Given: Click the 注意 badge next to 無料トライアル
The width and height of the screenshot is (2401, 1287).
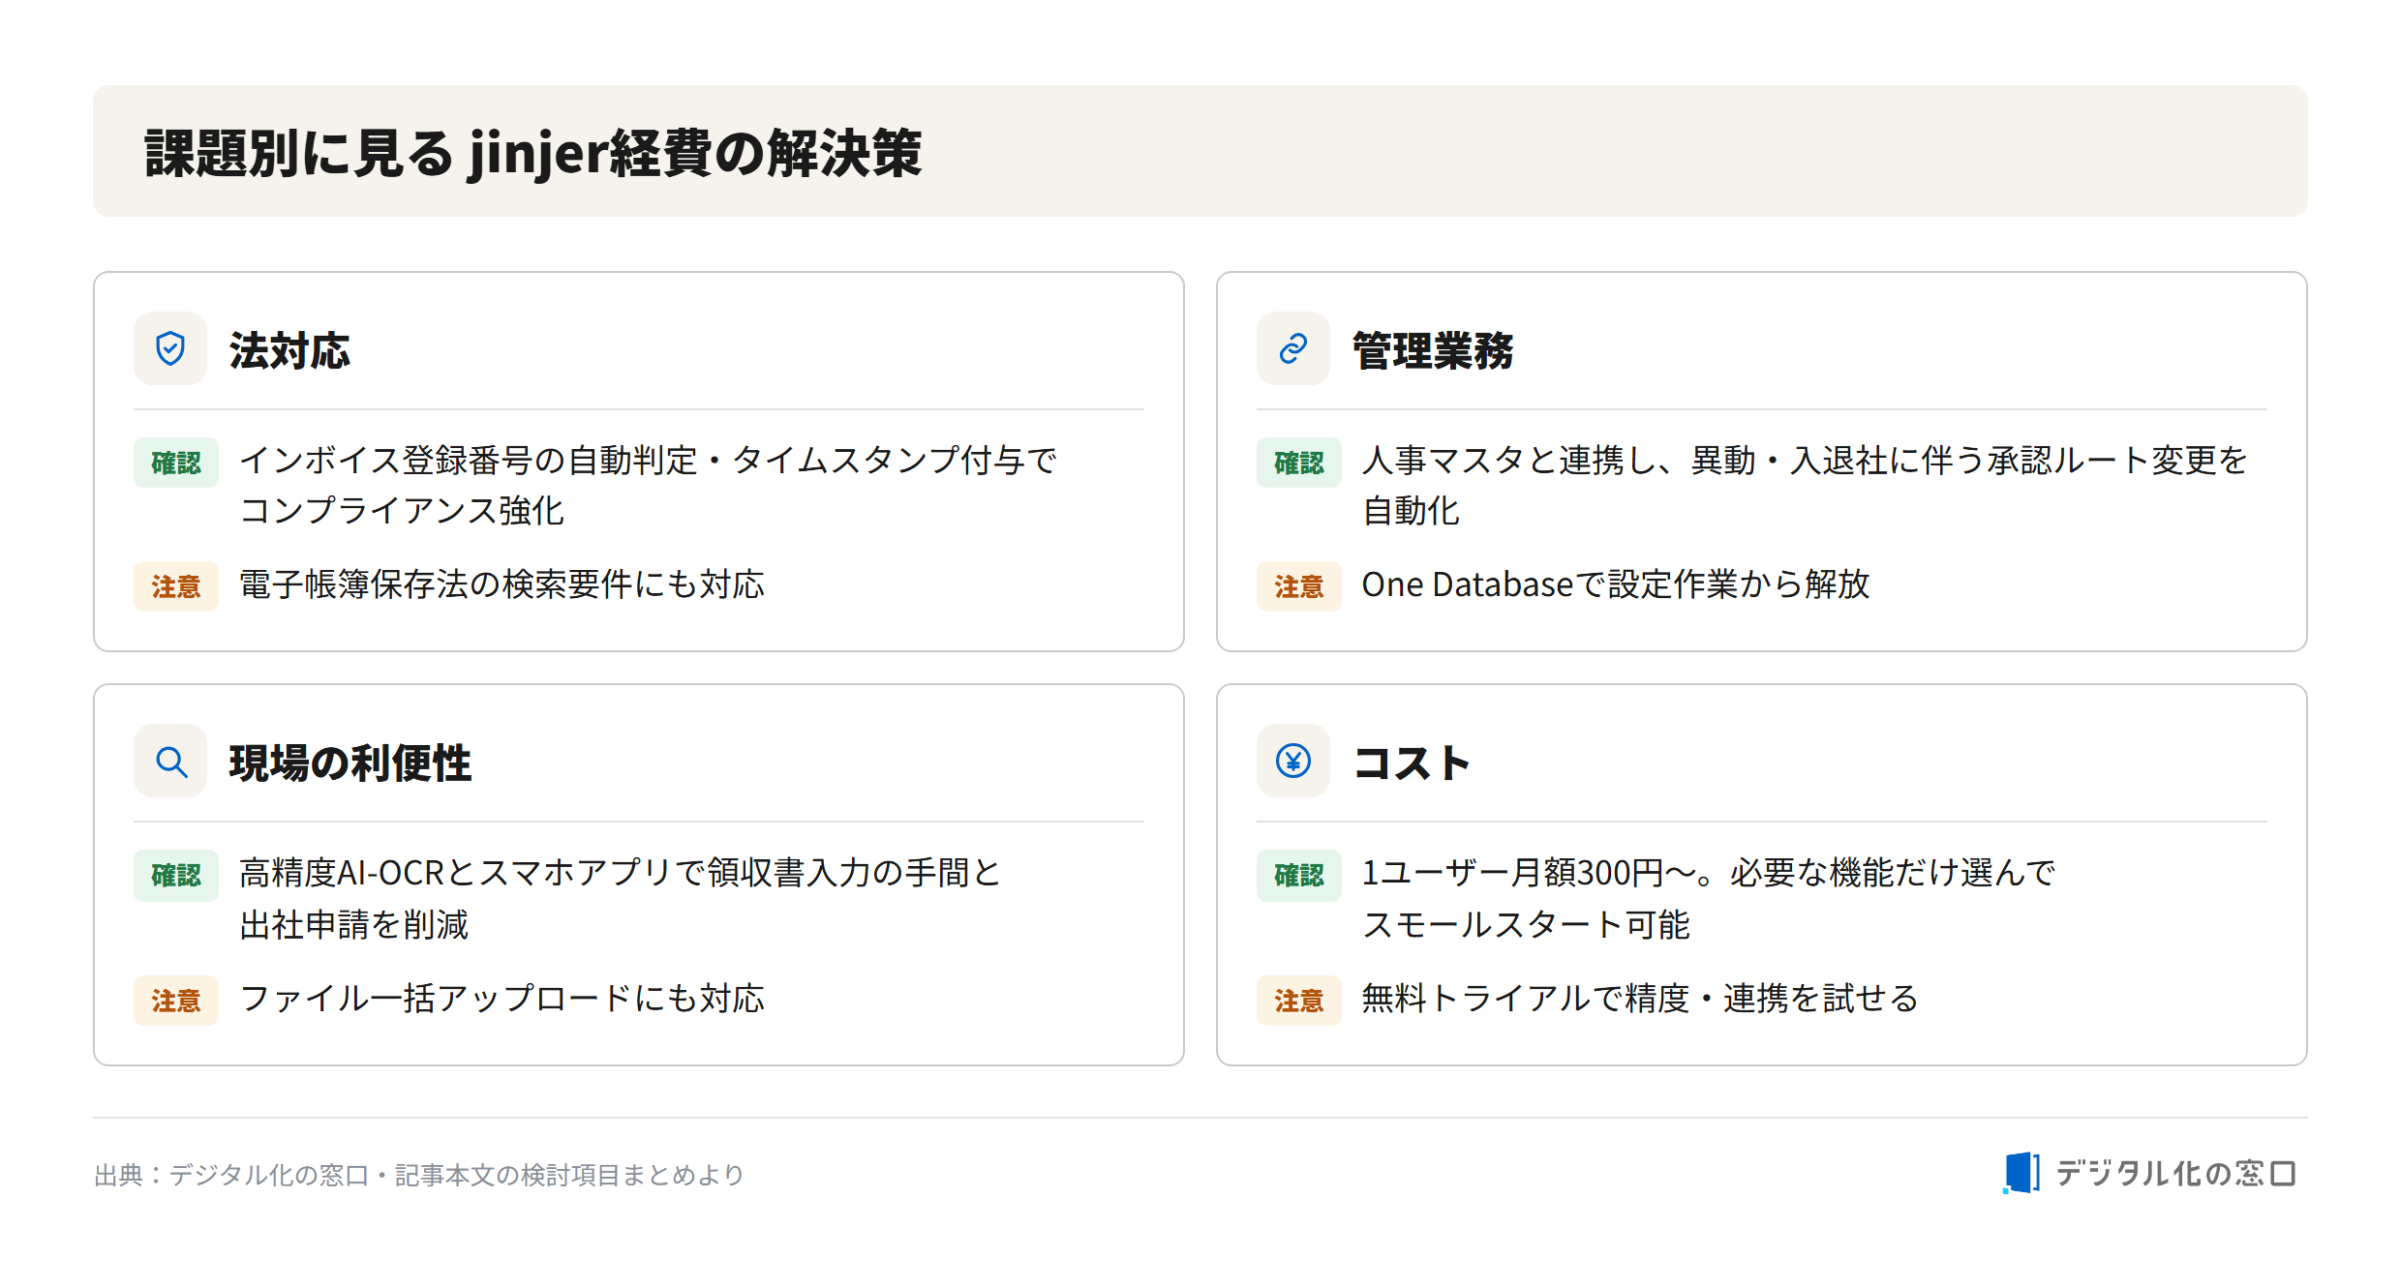Looking at the screenshot, I should click(1299, 1001).
